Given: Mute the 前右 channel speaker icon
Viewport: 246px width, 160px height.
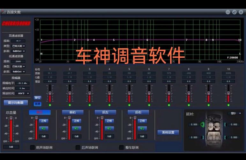Looking at the screenshot, I should [x=77, y=129].
